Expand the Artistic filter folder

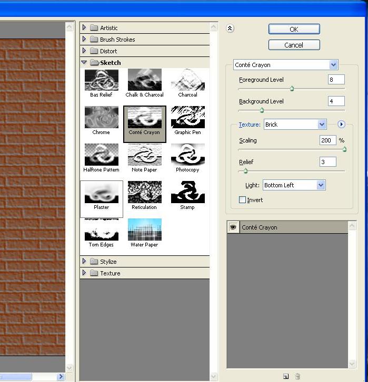(84, 27)
